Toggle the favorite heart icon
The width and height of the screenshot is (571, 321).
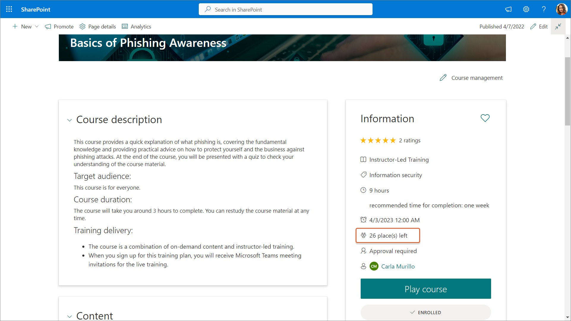tap(485, 118)
